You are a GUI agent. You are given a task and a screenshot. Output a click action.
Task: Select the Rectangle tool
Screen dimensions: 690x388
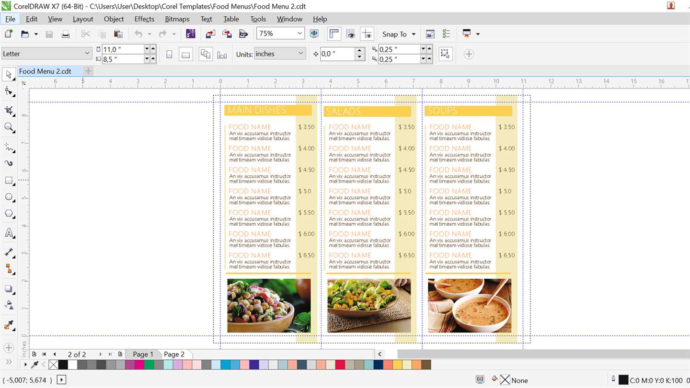pyautogui.click(x=9, y=181)
